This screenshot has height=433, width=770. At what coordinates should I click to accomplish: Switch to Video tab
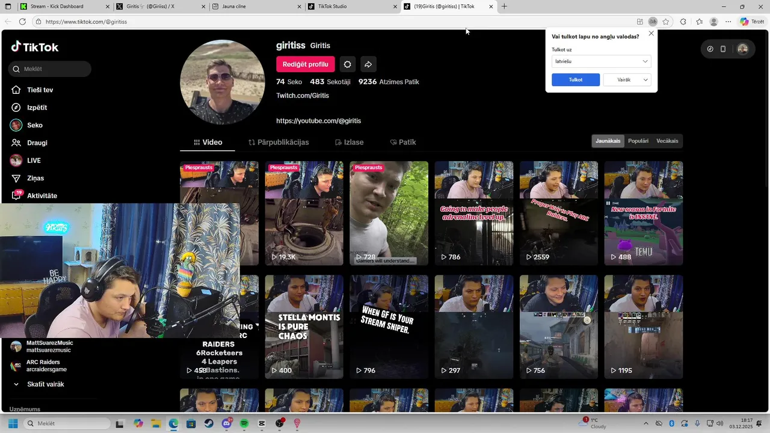click(x=208, y=143)
